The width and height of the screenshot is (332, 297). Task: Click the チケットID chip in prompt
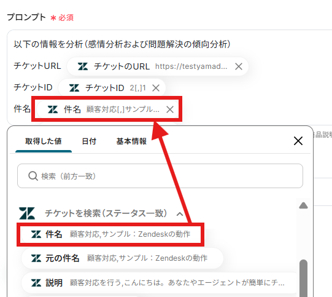(x=112, y=88)
